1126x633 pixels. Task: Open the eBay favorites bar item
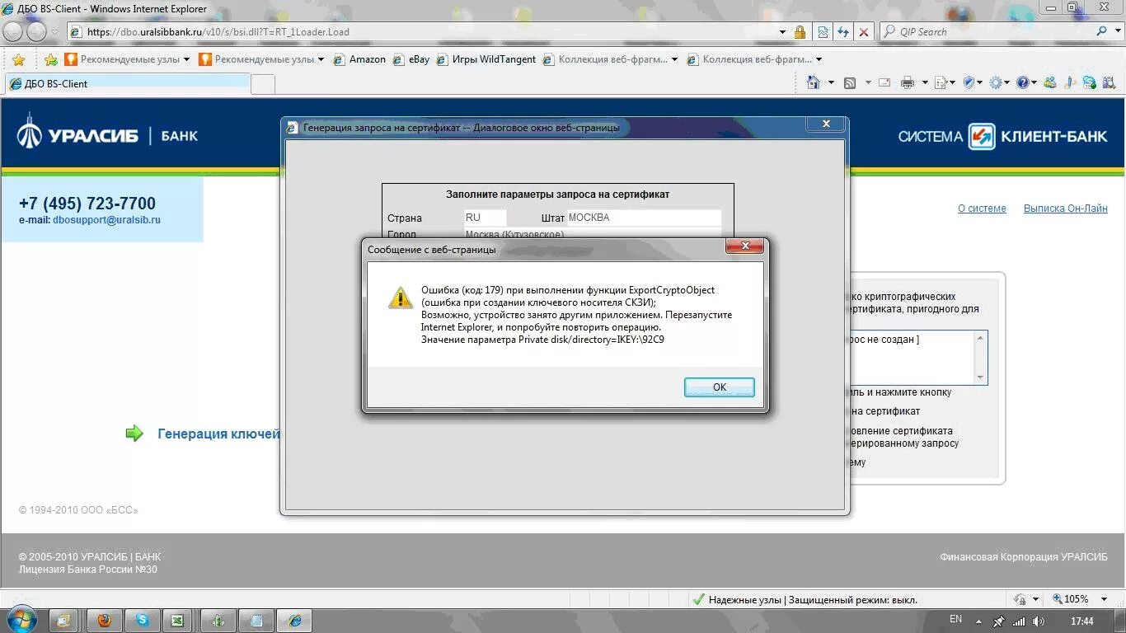(411, 59)
